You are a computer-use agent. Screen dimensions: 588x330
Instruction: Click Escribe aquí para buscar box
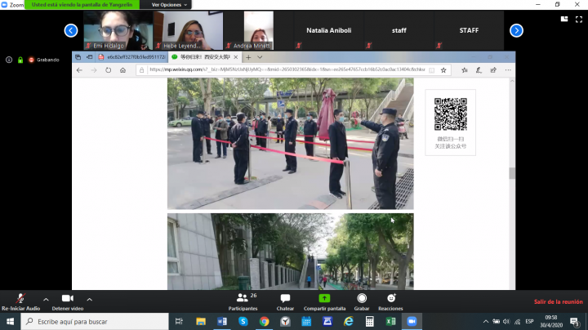tap(95, 321)
